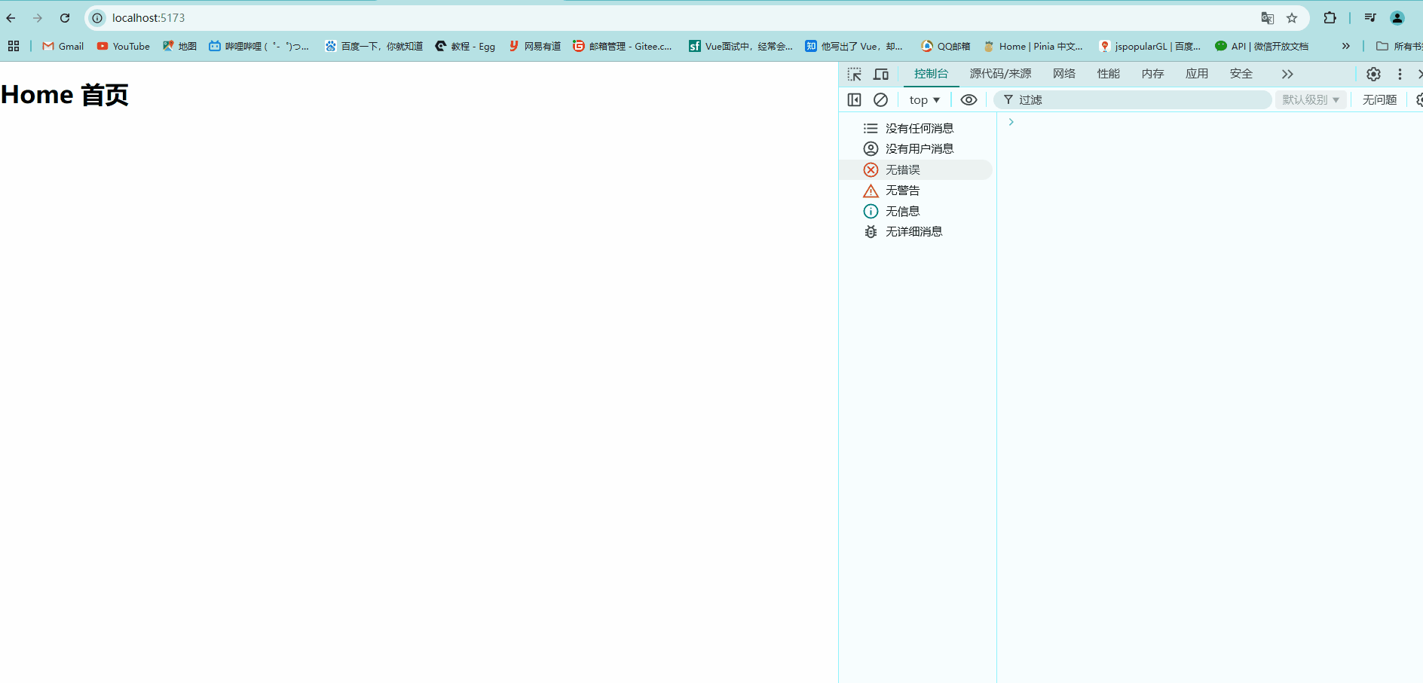Open the translate page icon
This screenshot has height=683, width=1423.
tap(1268, 18)
